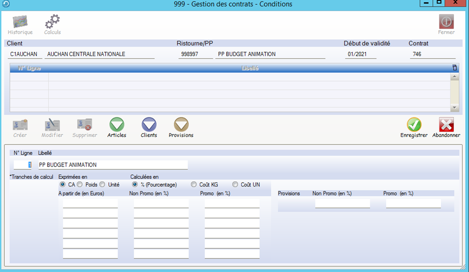This screenshot has height=272, width=469.
Task: Click the Fermer icon
Action: [x=446, y=22]
